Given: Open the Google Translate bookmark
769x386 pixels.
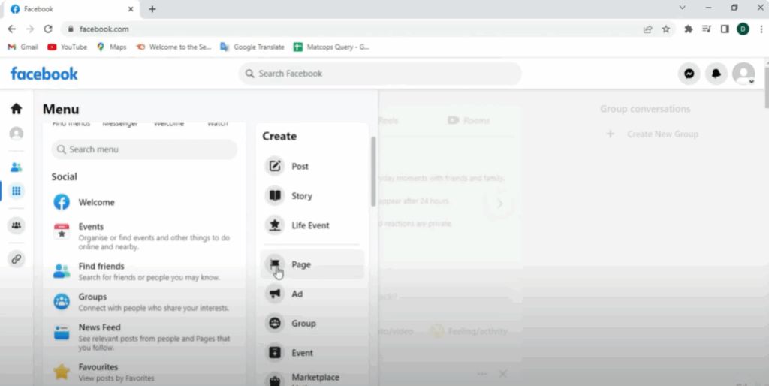Looking at the screenshot, I should [x=252, y=47].
